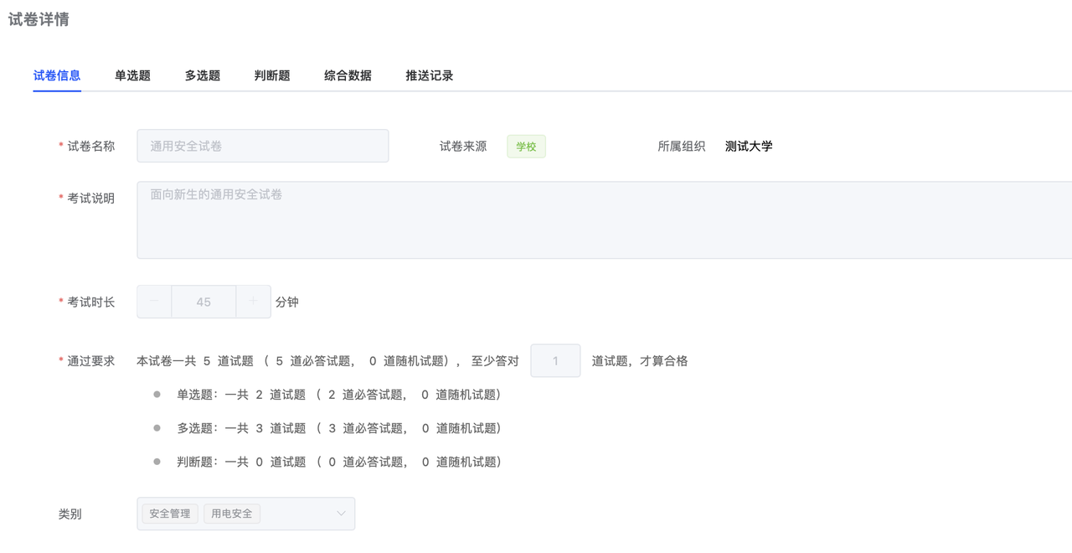
Task: Select the 安全管理 category tag
Action: point(170,514)
